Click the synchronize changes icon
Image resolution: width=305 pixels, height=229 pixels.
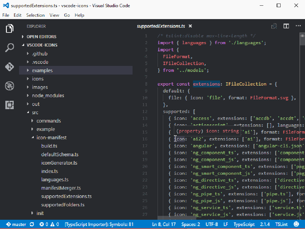tap(32, 224)
